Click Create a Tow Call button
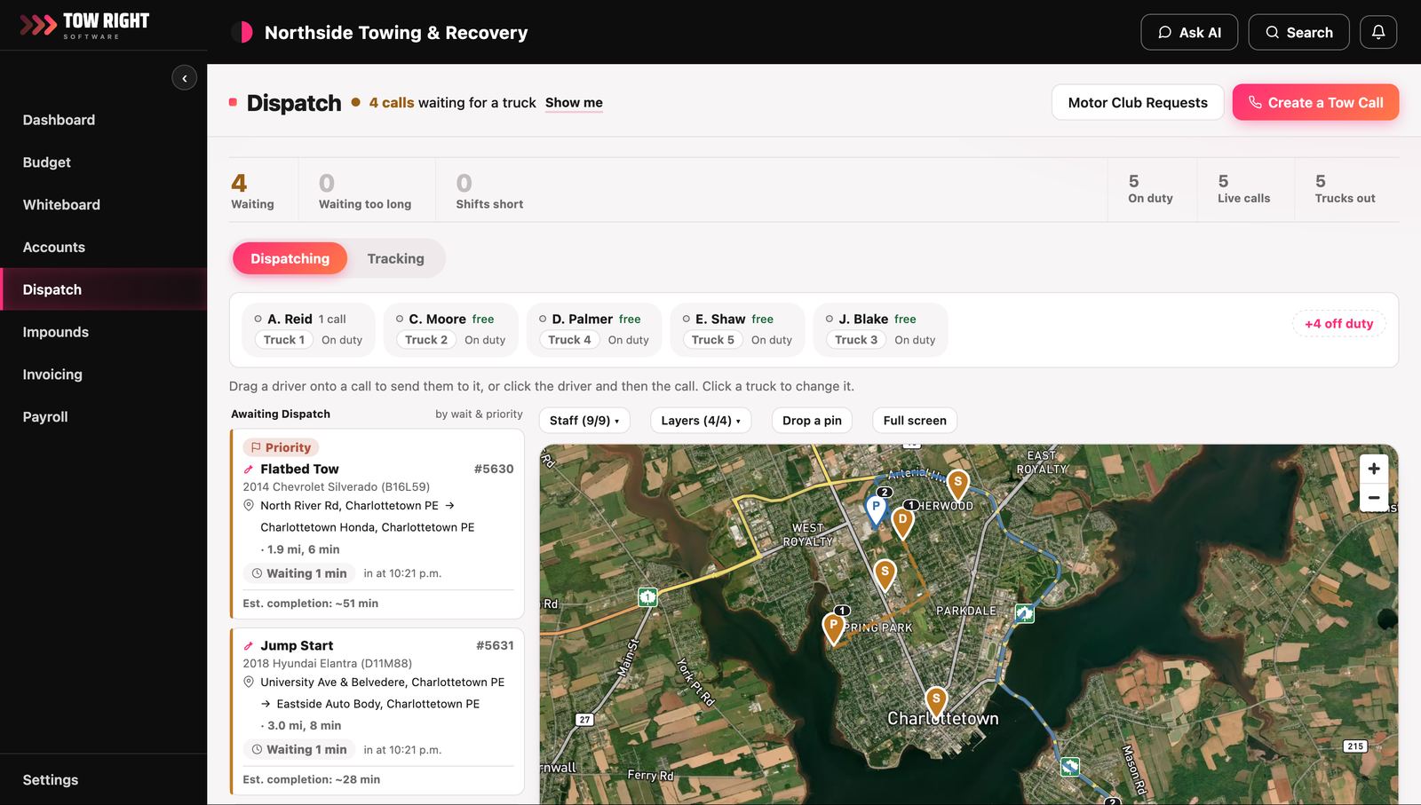Image resolution: width=1421 pixels, height=805 pixels. pos(1315,102)
